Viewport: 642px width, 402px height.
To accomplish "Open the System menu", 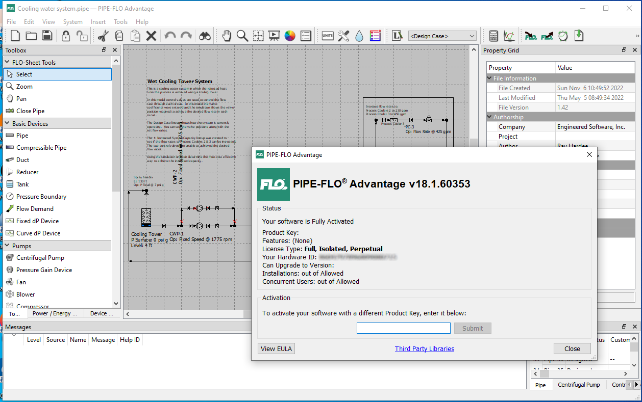I will pyautogui.click(x=73, y=22).
